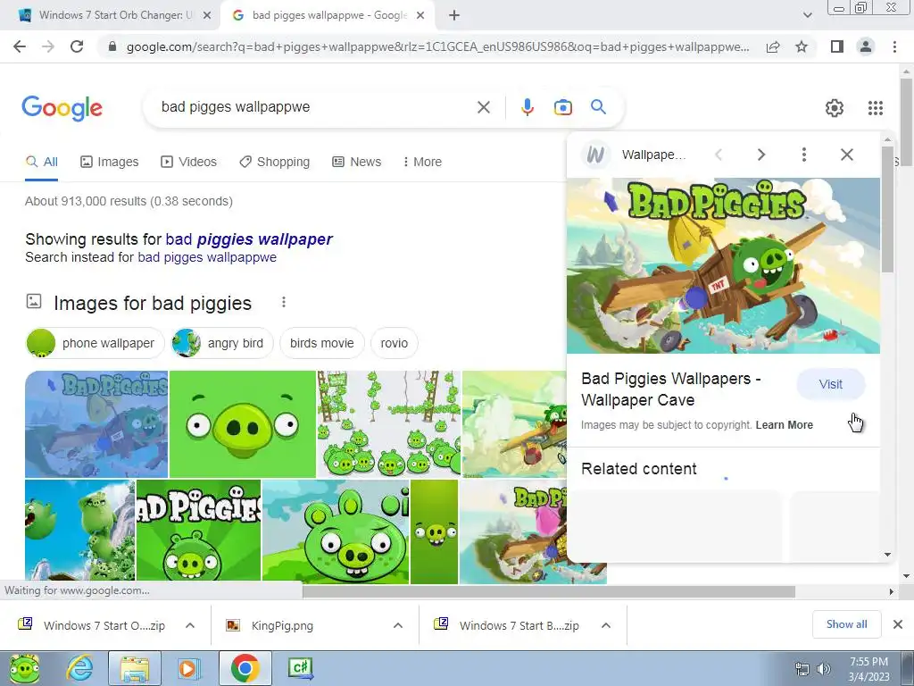Open Google apps grid
Screen dimensions: 914x686
(x=875, y=108)
